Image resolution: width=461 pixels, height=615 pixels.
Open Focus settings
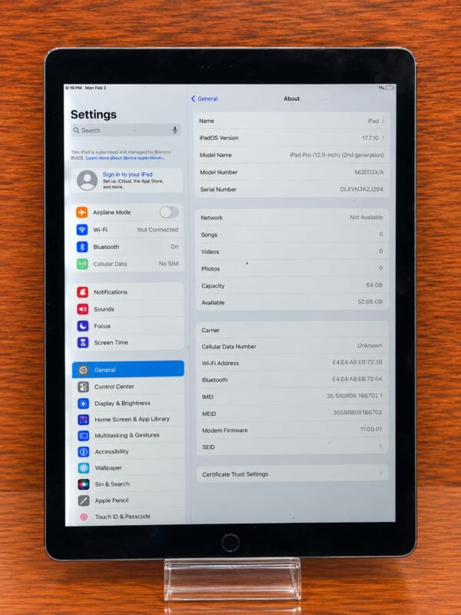[x=128, y=326]
